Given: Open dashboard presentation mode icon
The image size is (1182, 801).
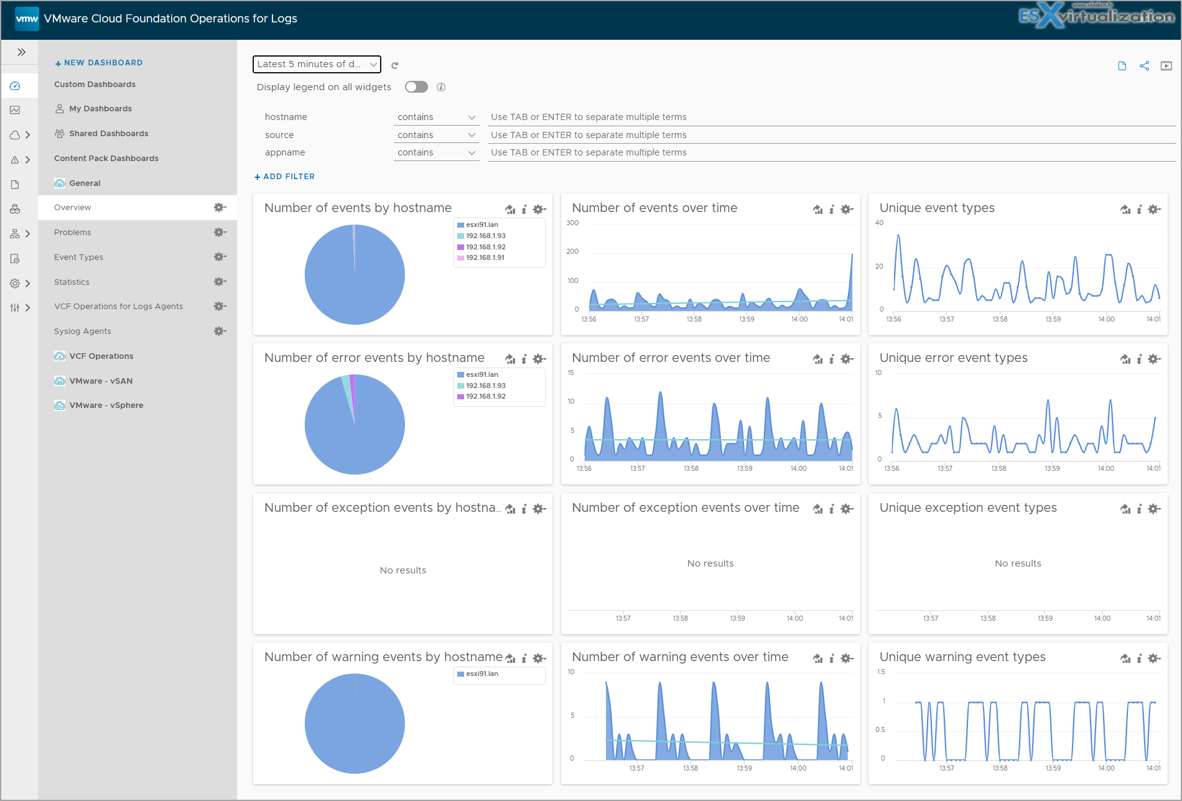Looking at the screenshot, I should pyautogui.click(x=1166, y=66).
